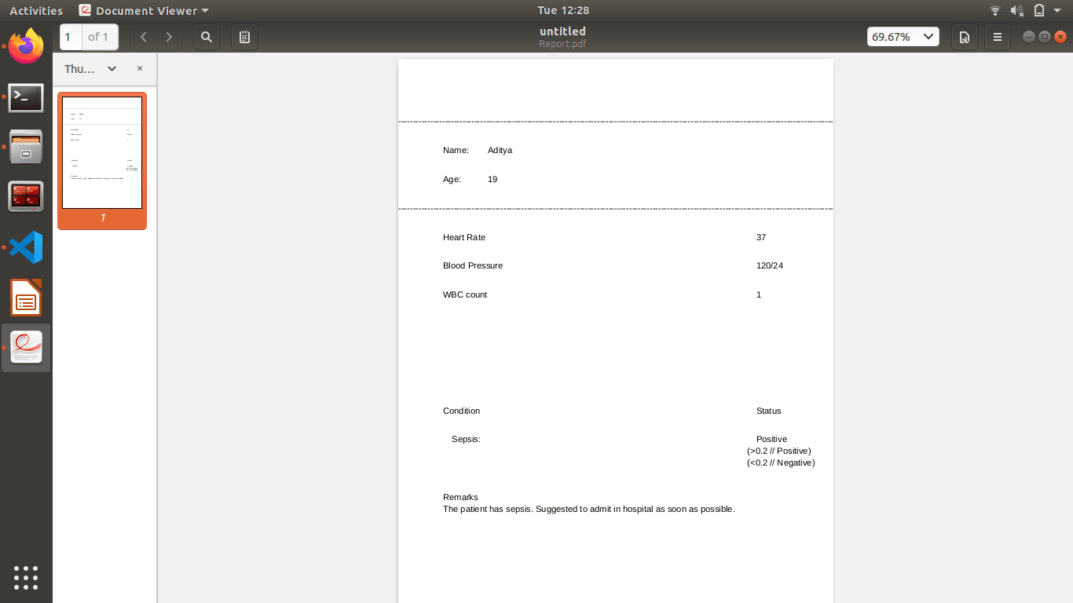
Task: Click the sepsis status 'Positive'
Action: (x=771, y=439)
